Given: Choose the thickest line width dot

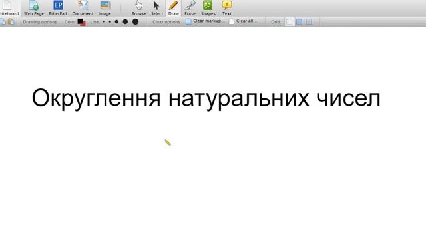Looking at the screenshot, I should click(135, 22).
